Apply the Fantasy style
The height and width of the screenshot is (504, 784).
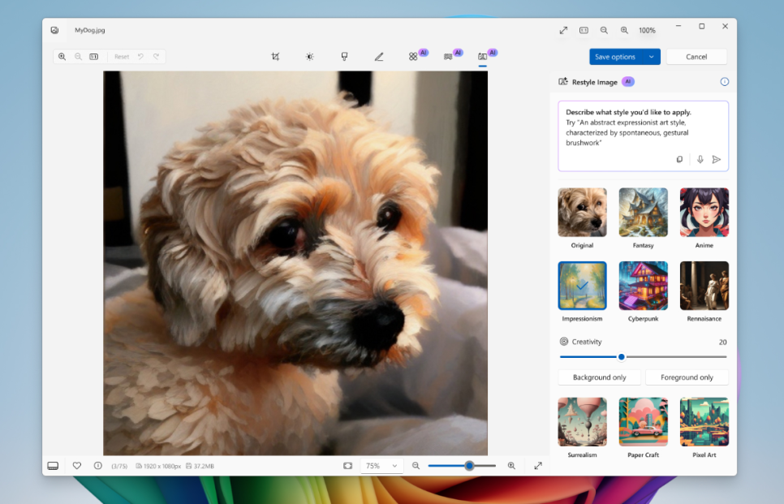point(643,212)
